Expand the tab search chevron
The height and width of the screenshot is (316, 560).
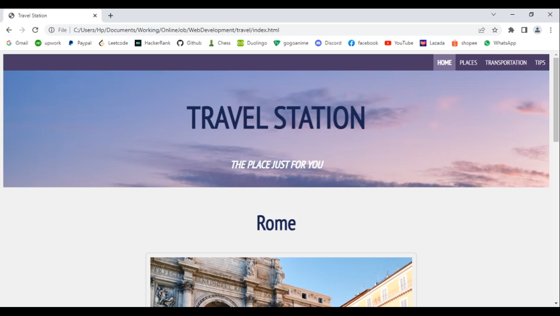pos(494,14)
